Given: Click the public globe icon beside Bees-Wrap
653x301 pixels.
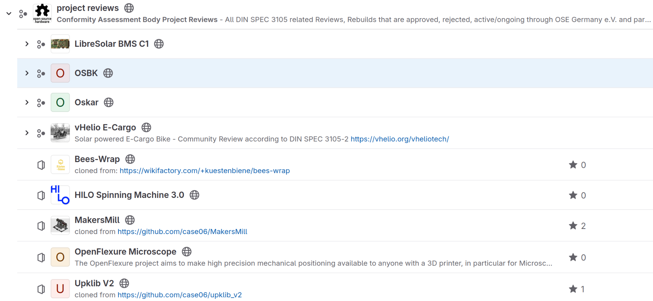Looking at the screenshot, I should tap(130, 159).
